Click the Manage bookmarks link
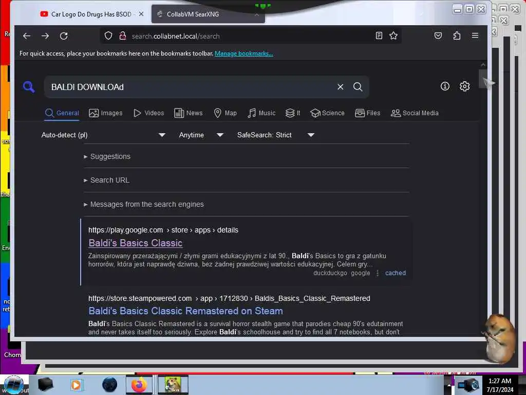Image resolution: width=526 pixels, height=395 pixels. (244, 53)
